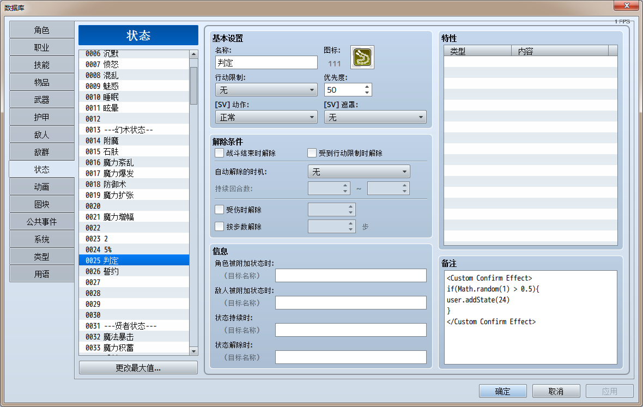Viewport: 643px width, 407px height.
Task: Select state 0008 混乱
Action: click(134, 75)
